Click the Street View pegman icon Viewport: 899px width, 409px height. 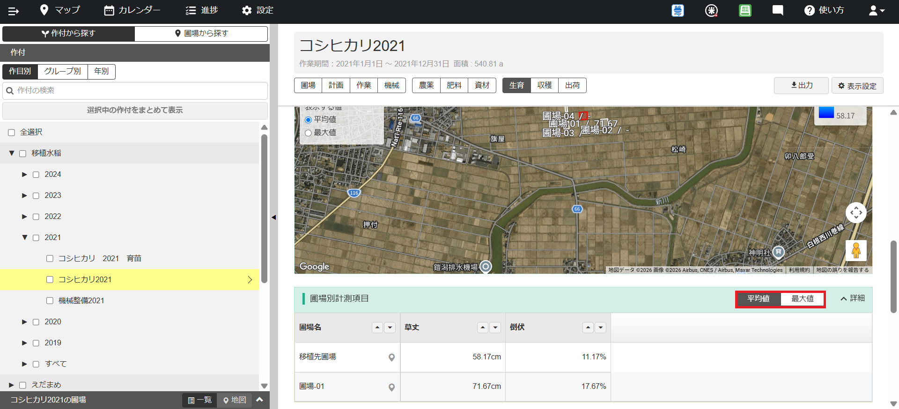click(x=856, y=250)
